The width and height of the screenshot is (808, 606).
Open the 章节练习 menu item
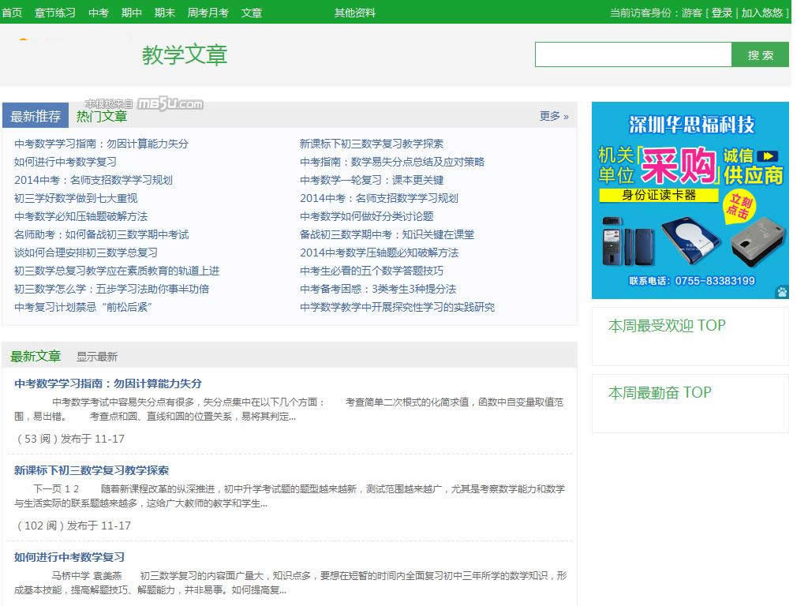coord(55,13)
